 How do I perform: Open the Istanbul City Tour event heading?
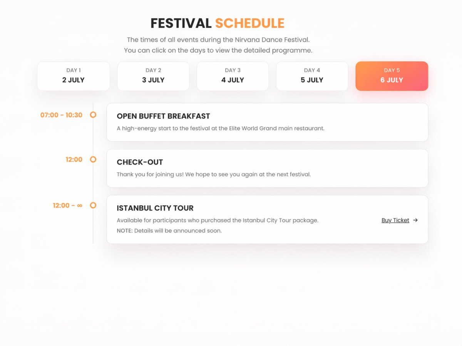tap(155, 208)
